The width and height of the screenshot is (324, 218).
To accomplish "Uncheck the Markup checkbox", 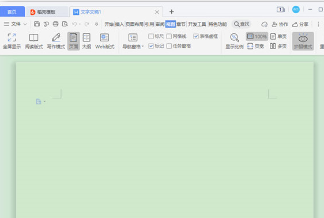I will click(x=151, y=46).
